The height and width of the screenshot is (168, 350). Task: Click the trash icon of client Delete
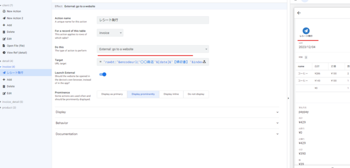tap(4, 32)
